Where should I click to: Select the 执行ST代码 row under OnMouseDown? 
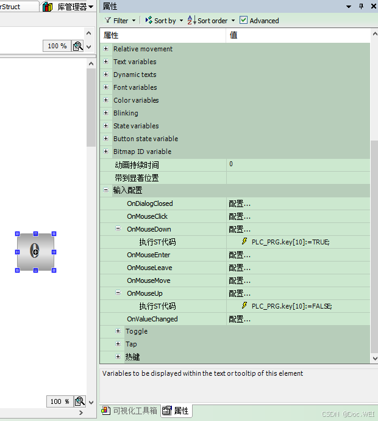235,242
